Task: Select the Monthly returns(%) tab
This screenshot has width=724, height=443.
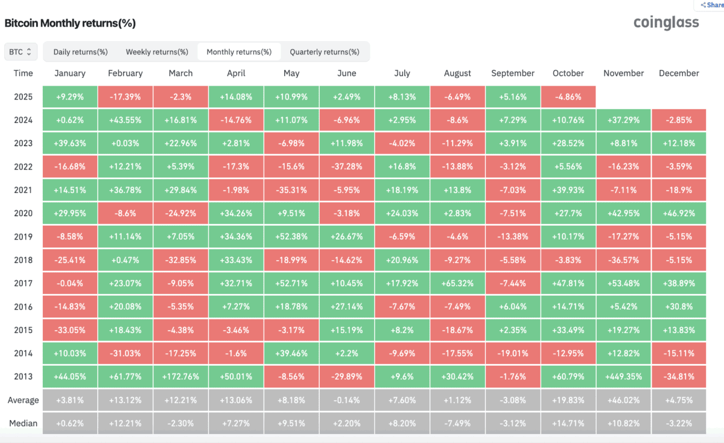Action: point(239,52)
